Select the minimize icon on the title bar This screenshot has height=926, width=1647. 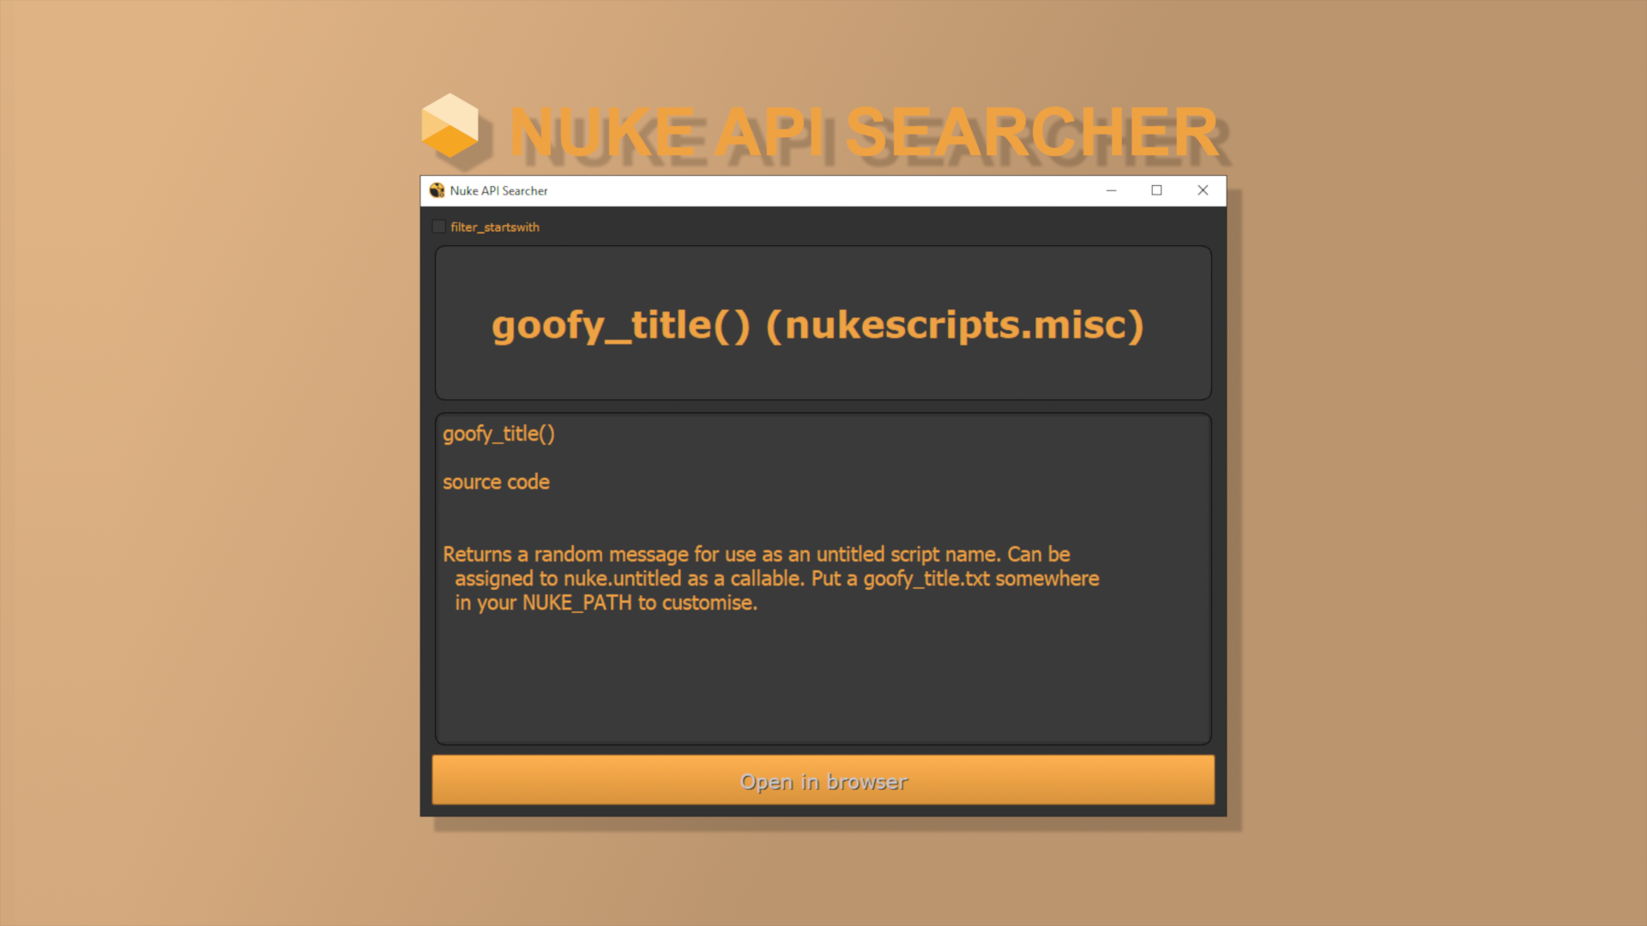tap(1111, 190)
